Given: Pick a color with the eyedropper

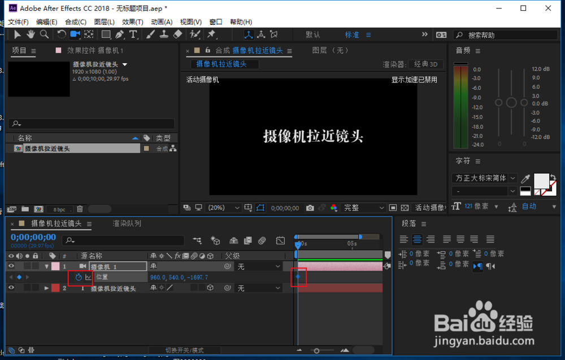Looking at the screenshot, I should pyautogui.click(x=525, y=178).
